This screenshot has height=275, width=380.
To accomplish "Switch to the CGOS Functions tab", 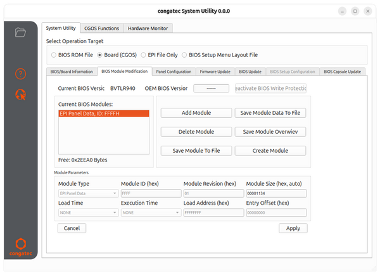I will [101, 28].
